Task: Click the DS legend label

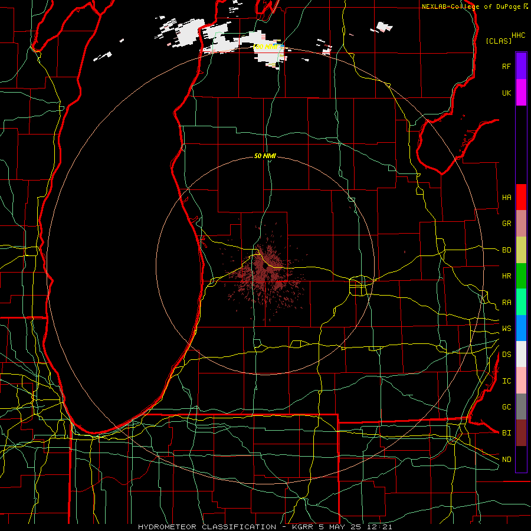Action: tap(506, 355)
